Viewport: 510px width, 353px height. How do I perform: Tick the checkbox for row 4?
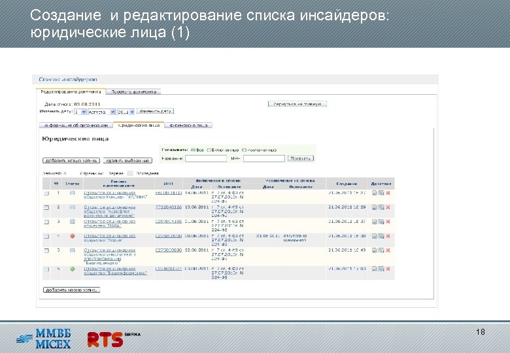tap(46, 236)
